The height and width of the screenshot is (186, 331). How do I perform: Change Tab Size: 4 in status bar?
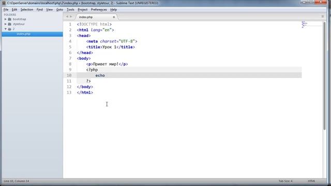(x=285, y=181)
